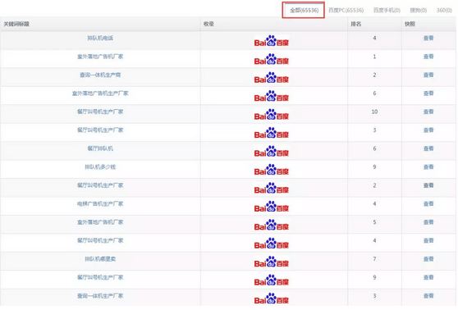View snapshot 查看 for 餐厅叫号机生产厂家 rank 4
The image size is (458, 310).
coord(428,240)
